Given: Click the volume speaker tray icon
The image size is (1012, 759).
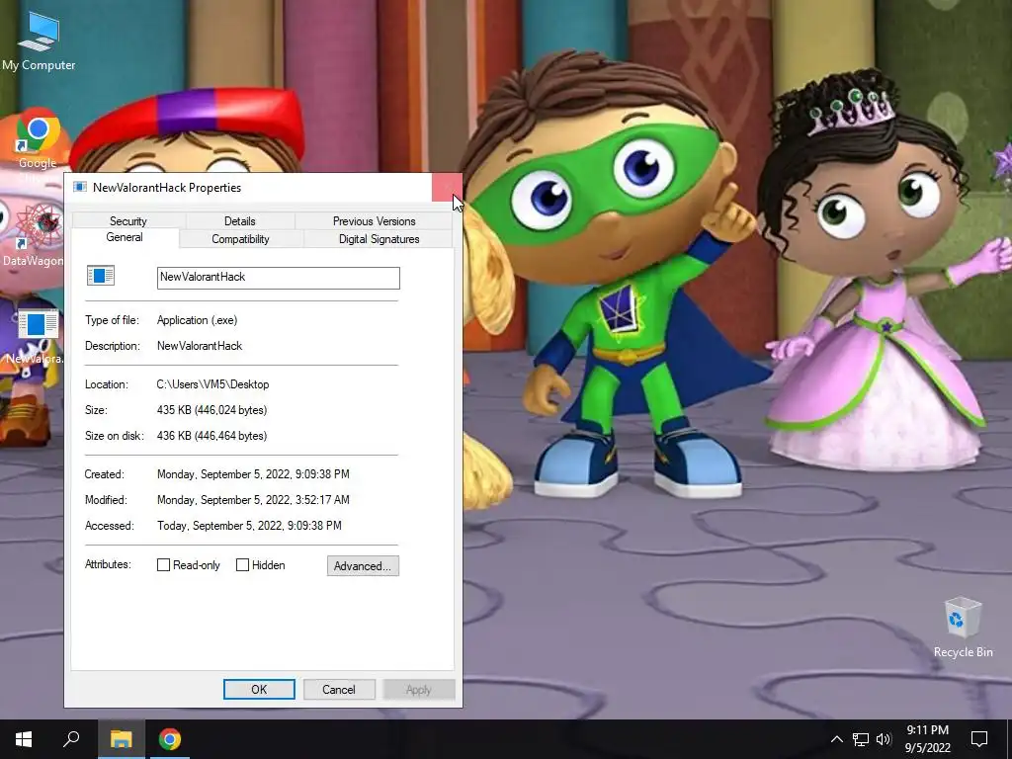Looking at the screenshot, I should [x=884, y=739].
